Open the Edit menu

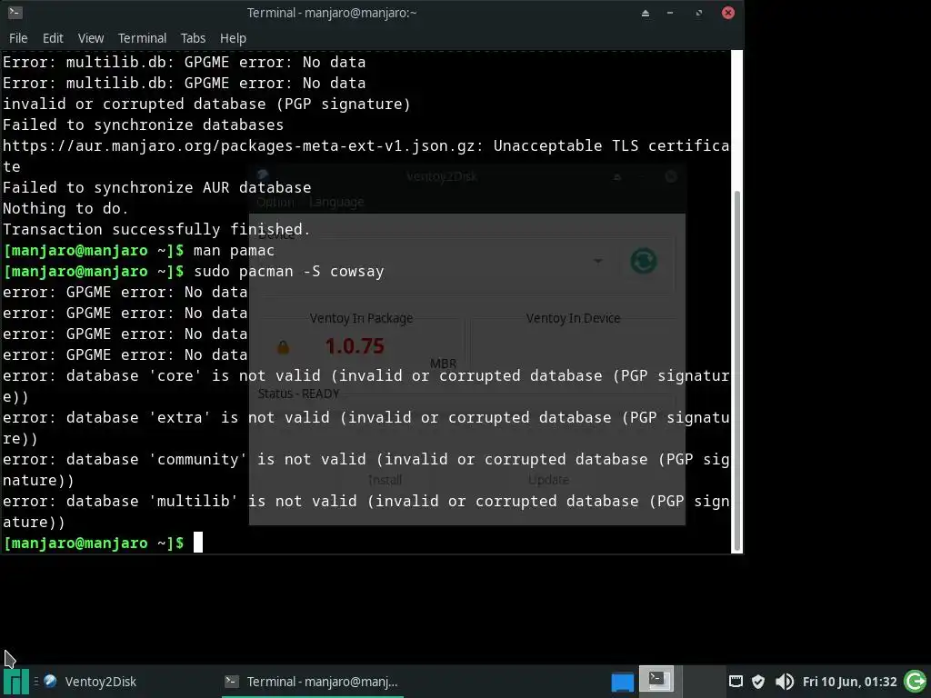point(53,38)
